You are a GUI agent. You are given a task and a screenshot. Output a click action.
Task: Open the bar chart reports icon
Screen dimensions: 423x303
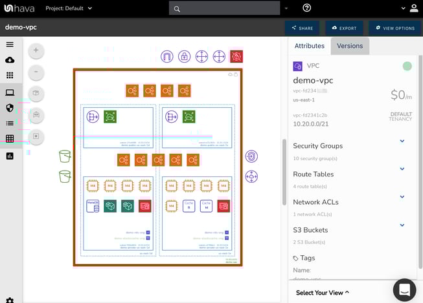coord(10,156)
